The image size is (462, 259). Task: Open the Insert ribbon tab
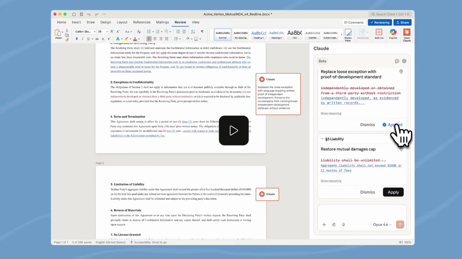(x=76, y=22)
